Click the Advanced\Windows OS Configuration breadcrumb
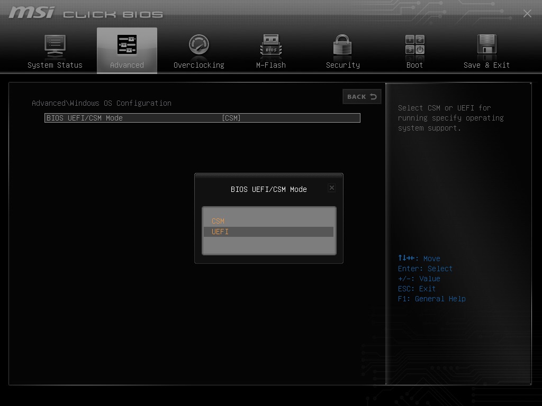The height and width of the screenshot is (406, 542). 101,103
